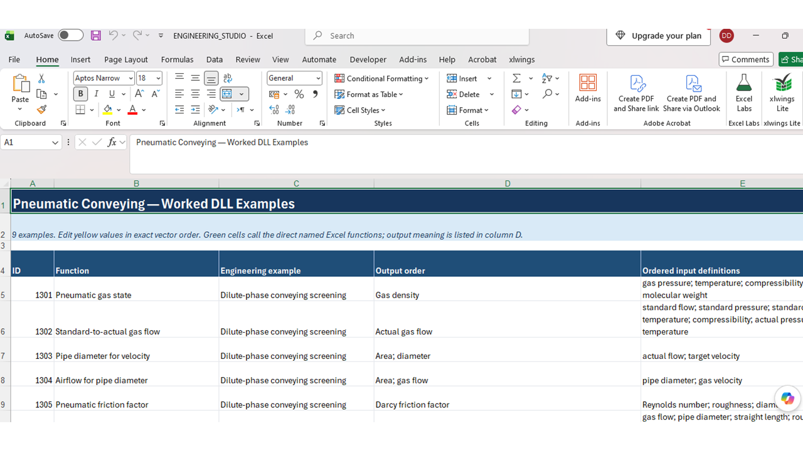
Task: Open the Sort and Filter dropdown
Action: [550, 78]
